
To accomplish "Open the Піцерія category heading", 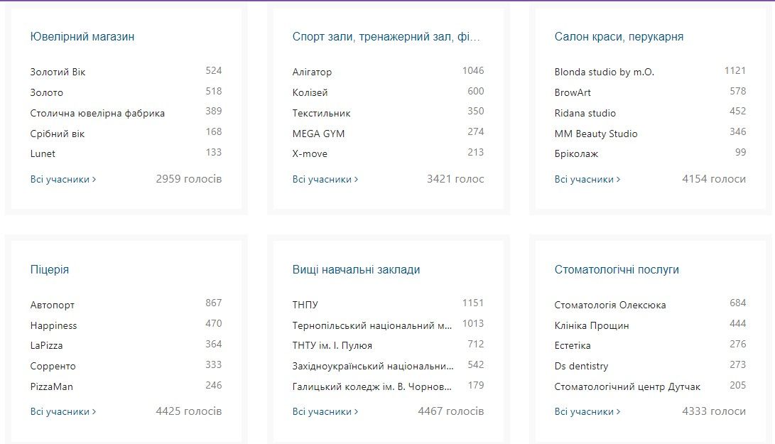I will (50, 270).
